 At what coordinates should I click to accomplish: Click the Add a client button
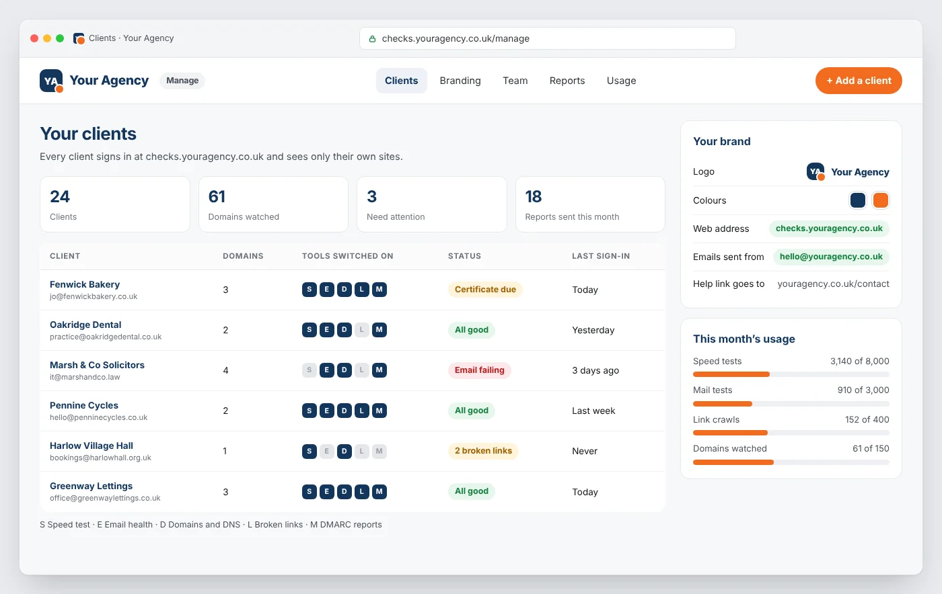pyautogui.click(x=859, y=81)
